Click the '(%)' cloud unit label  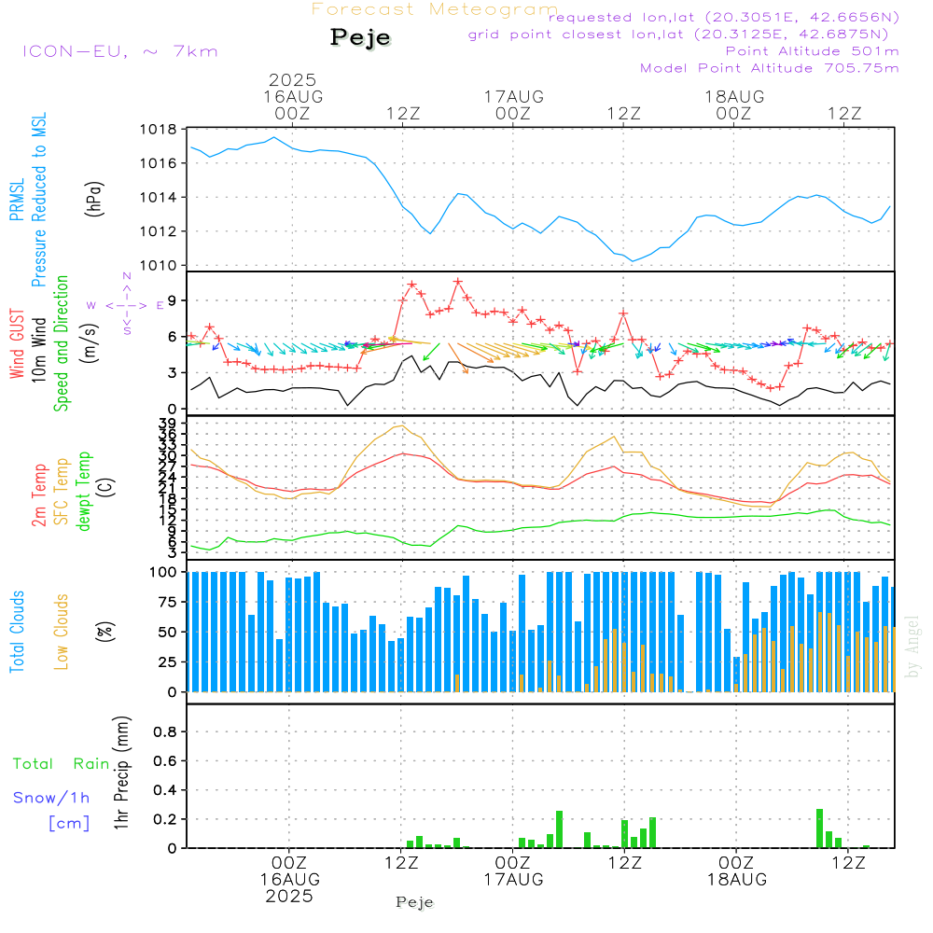pos(104,632)
